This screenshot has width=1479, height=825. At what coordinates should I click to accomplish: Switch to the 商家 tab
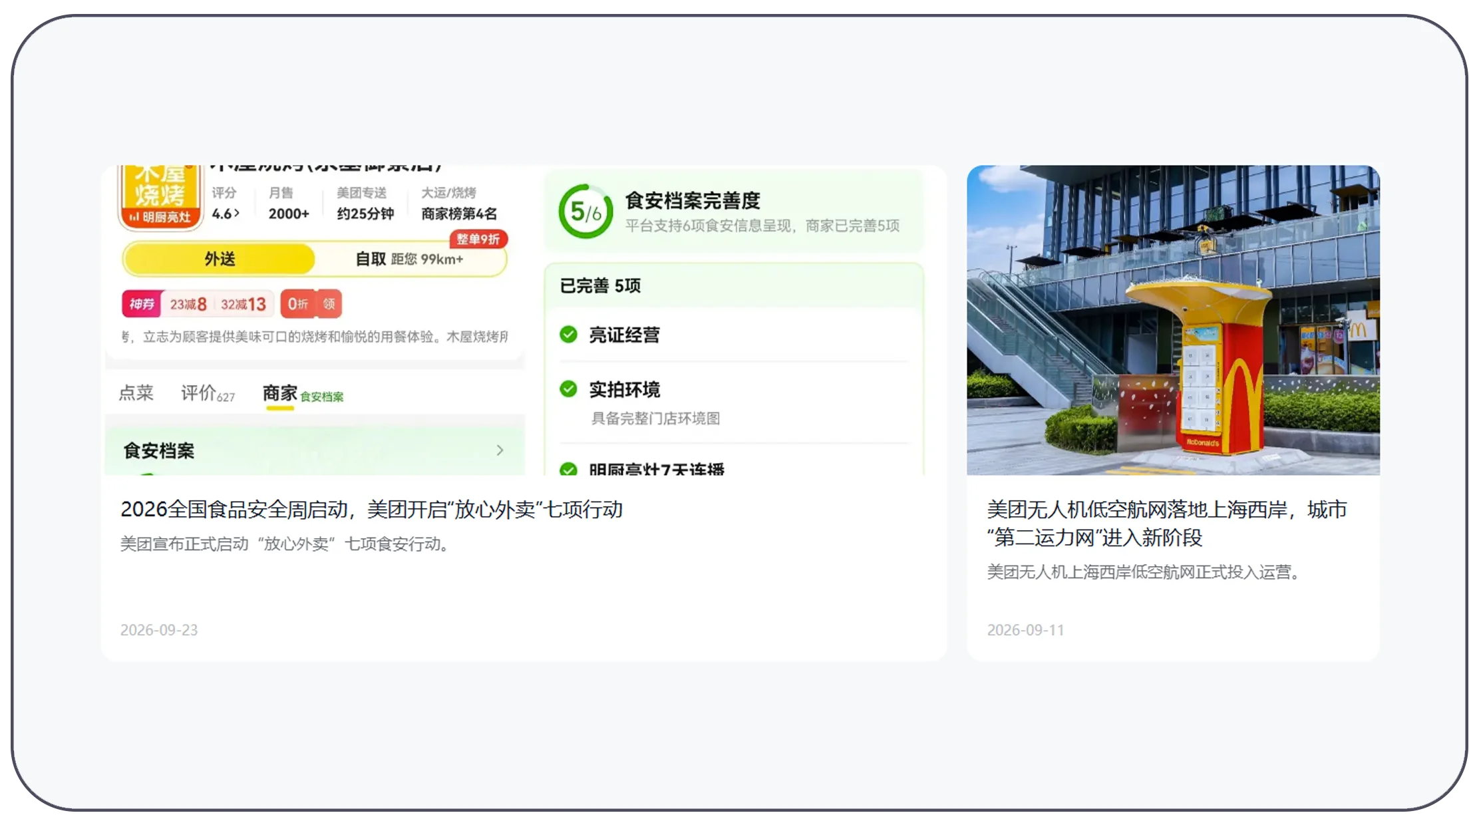[x=279, y=393]
